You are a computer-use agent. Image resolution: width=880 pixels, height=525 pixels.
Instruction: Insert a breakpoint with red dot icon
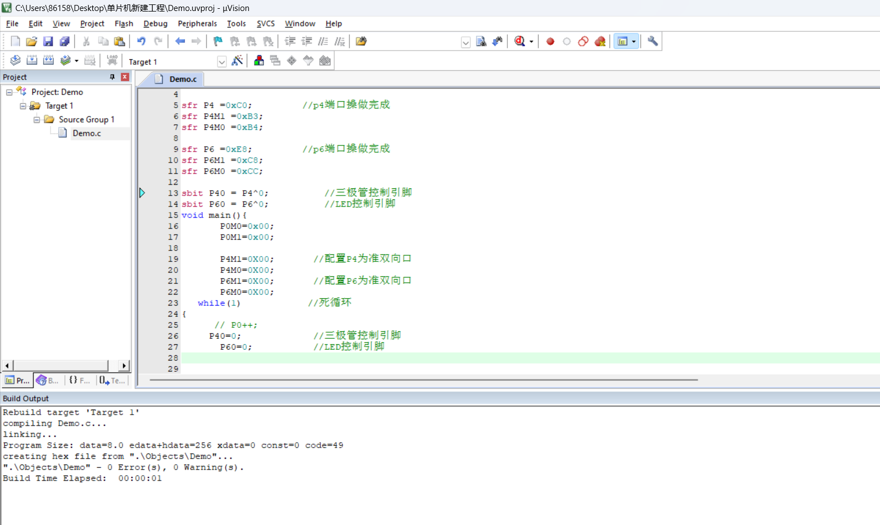[x=550, y=41]
